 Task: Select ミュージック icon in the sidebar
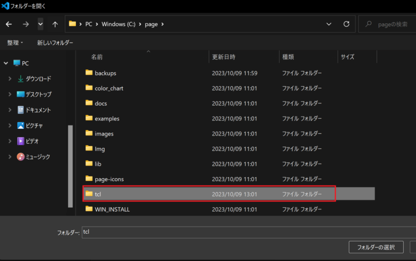(x=21, y=157)
